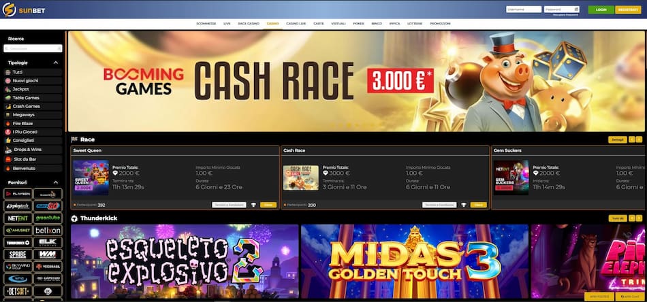The width and height of the screenshot is (647, 302).
Task: Open the Benvenuto category
Action: 33,169
